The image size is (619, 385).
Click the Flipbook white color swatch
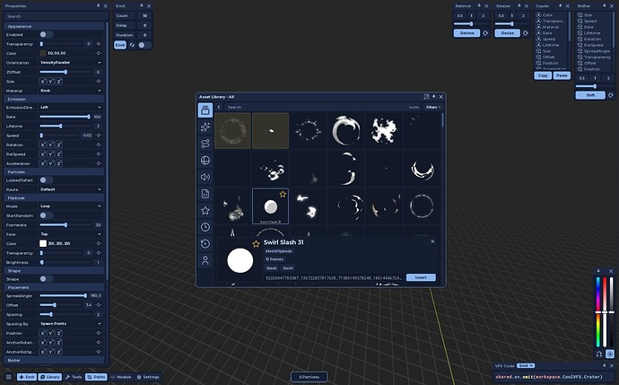pos(43,243)
